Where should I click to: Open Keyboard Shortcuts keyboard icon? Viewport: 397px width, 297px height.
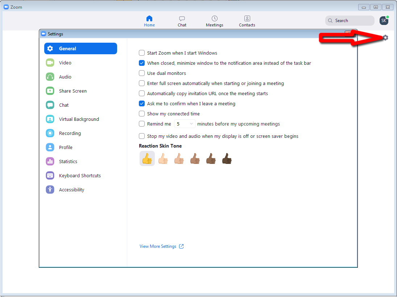coord(50,175)
